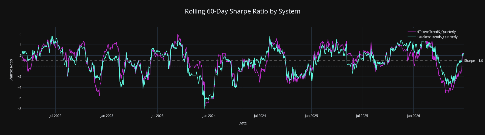The width and height of the screenshot is (485, 135).
Task: Click the Jan 2026 x-axis tick label
Action: (x=413, y=116)
